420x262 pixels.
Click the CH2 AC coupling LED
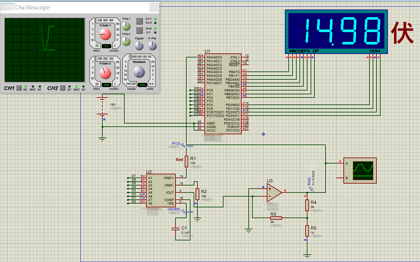click(x=83, y=86)
